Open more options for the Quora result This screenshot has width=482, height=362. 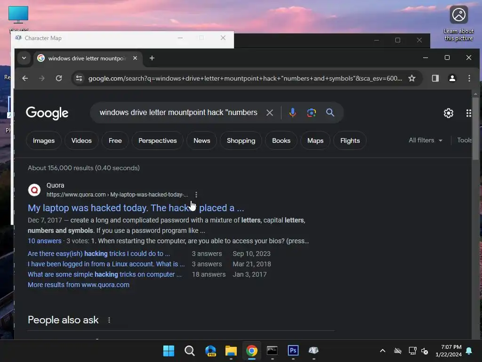(x=196, y=195)
